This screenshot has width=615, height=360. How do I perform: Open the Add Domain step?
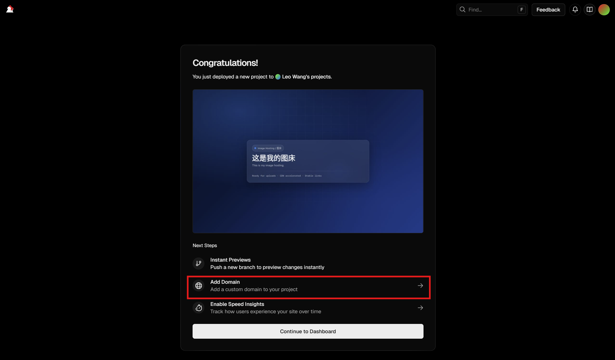(308, 285)
